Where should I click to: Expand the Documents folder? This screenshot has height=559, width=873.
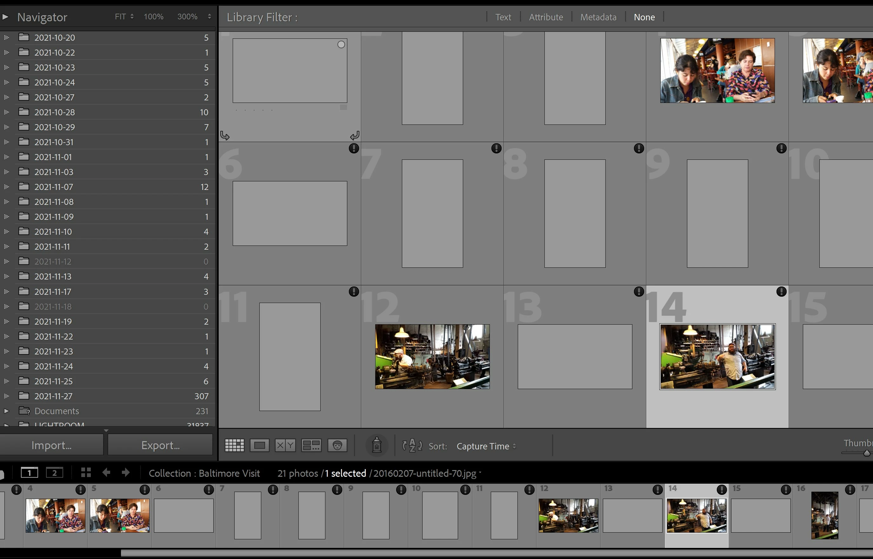(x=6, y=411)
